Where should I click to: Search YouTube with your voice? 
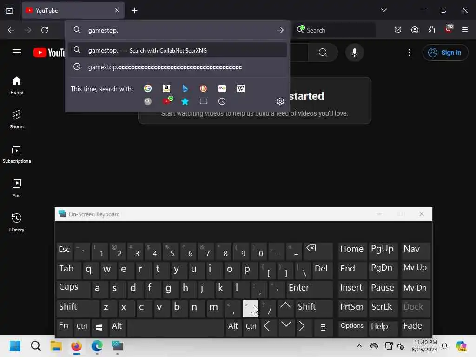point(354,53)
